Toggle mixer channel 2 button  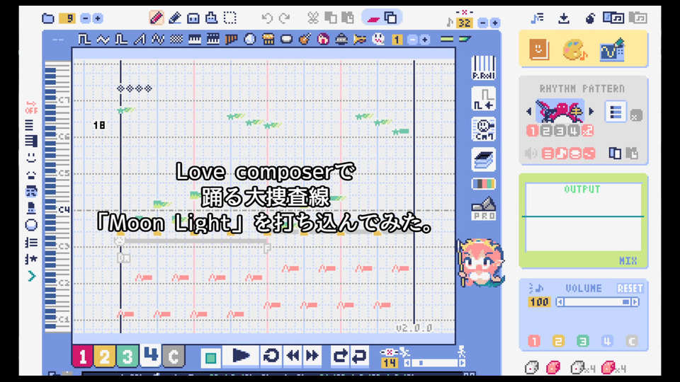point(558,341)
